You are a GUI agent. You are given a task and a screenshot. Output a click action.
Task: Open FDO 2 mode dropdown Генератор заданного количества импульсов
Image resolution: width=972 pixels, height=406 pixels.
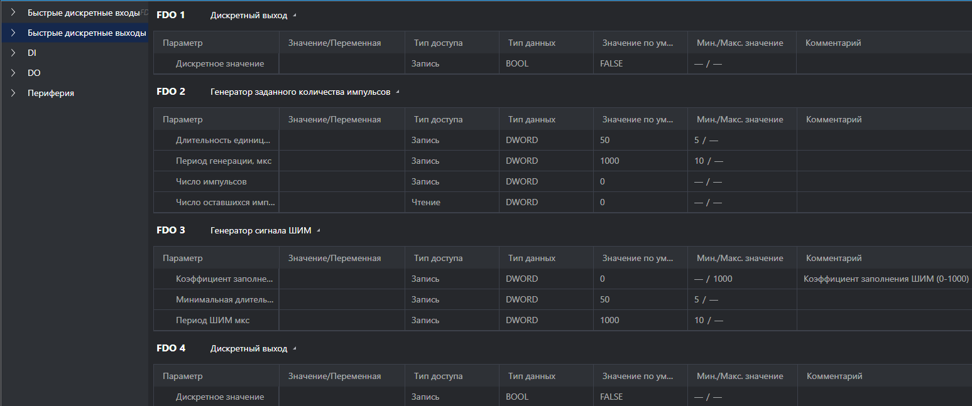click(305, 92)
